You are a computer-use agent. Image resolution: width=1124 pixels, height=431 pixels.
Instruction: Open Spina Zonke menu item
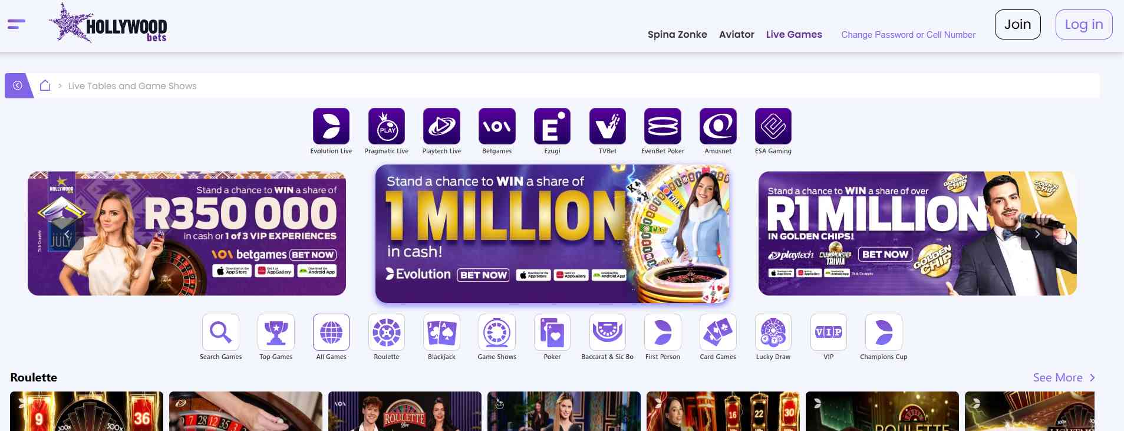pyautogui.click(x=677, y=34)
